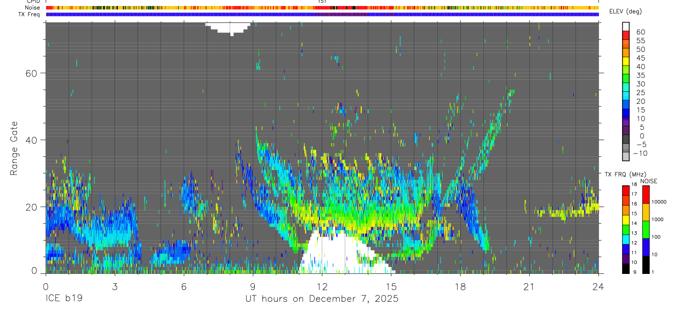
Task: Click the yellow swatch in the ELEV color bar
Action: (626, 61)
